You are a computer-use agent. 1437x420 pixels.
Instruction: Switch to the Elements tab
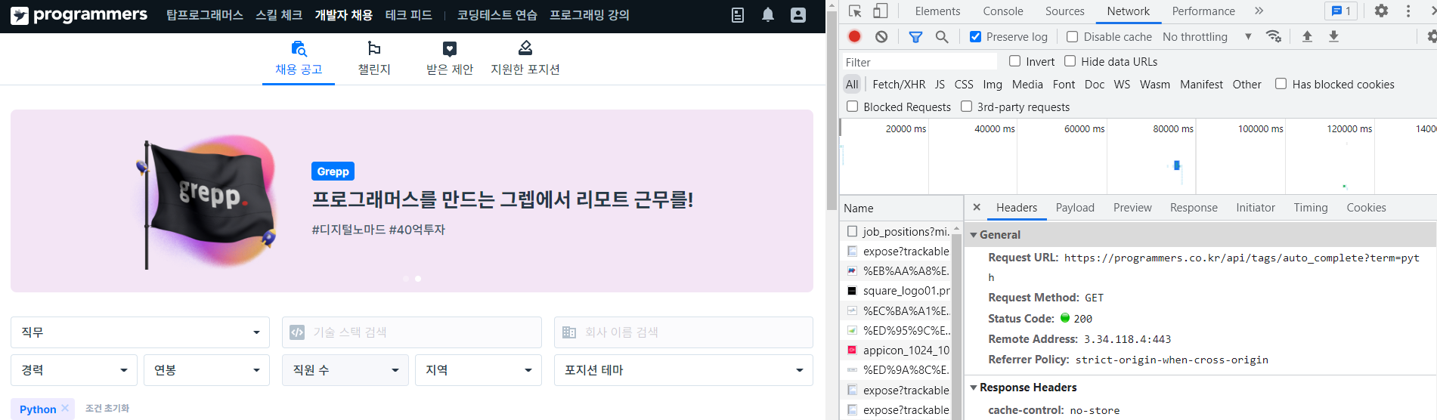pyautogui.click(x=937, y=11)
